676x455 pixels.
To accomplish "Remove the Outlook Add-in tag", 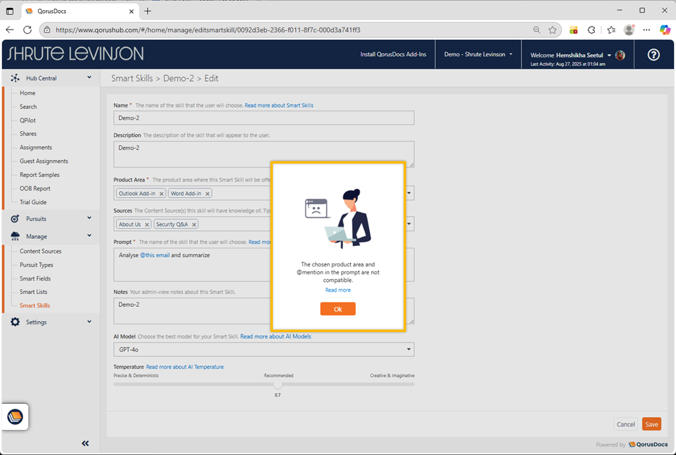I will [x=161, y=193].
